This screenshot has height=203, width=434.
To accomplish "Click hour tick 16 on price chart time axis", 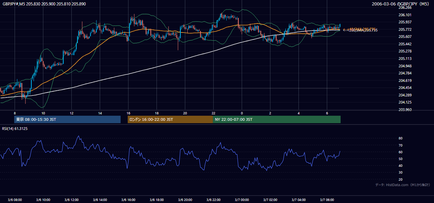I will (128, 113).
